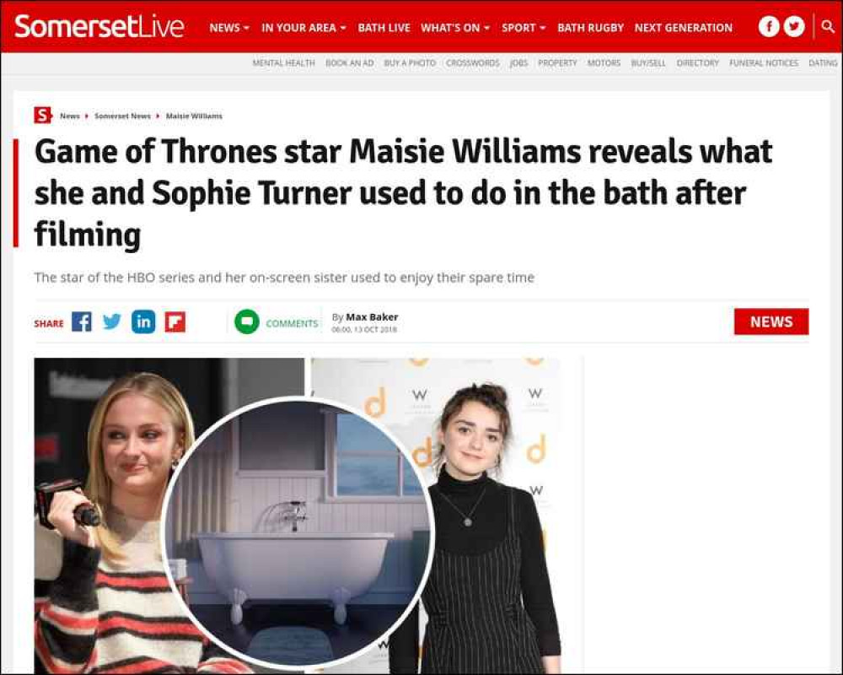Share article on Twitter
843x675 pixels.
pyautogui.click(x=112, y=321)
